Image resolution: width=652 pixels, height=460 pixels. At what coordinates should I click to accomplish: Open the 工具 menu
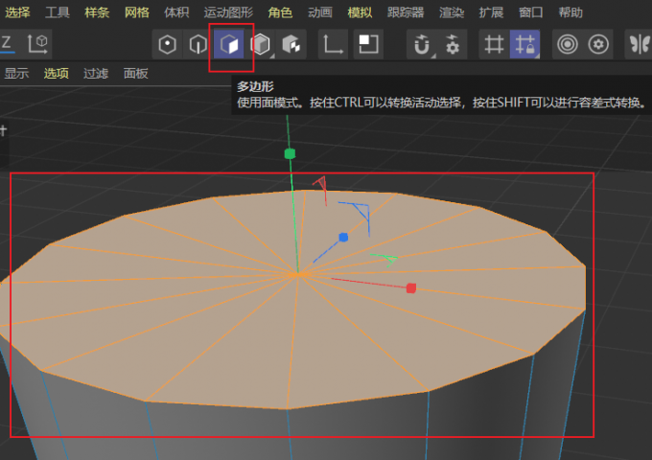tap(57, 12)
